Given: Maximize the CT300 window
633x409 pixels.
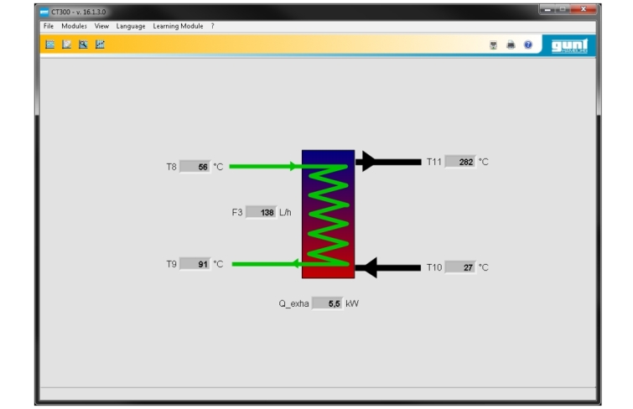Looking at the screenshot, I should [x=563, y=9].
